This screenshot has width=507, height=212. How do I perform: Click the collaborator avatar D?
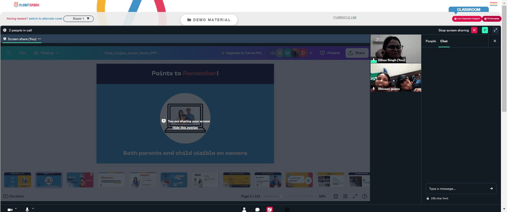point(303,53)
